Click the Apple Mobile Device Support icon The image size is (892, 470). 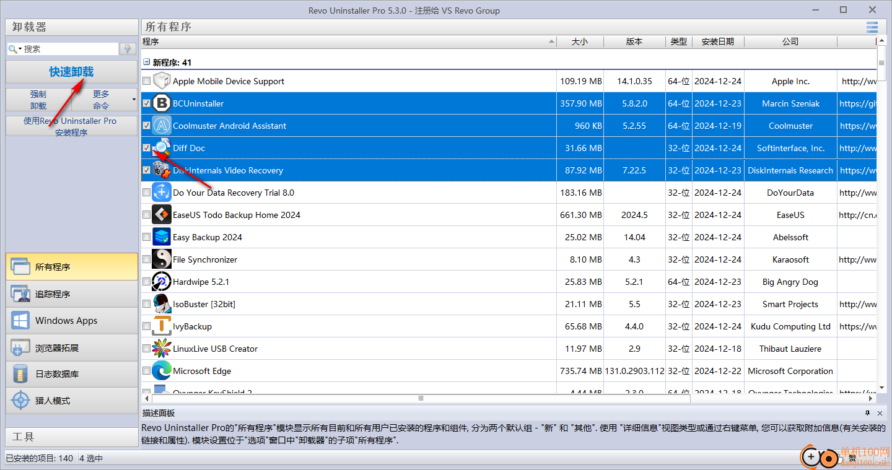[x=162, y=81]
